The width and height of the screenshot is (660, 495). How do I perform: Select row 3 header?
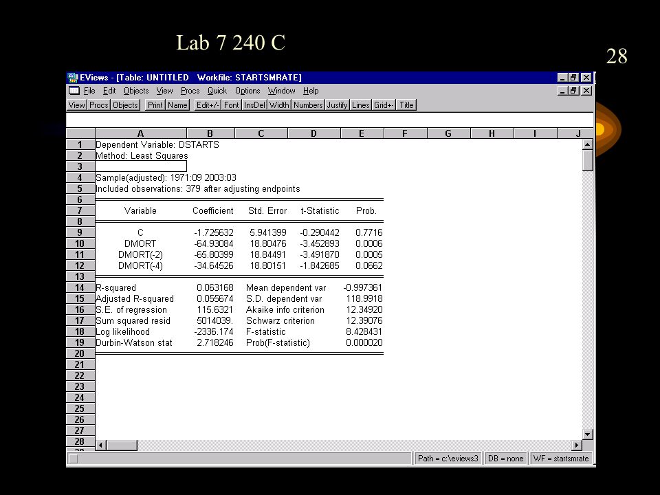[x=80, y=166]
